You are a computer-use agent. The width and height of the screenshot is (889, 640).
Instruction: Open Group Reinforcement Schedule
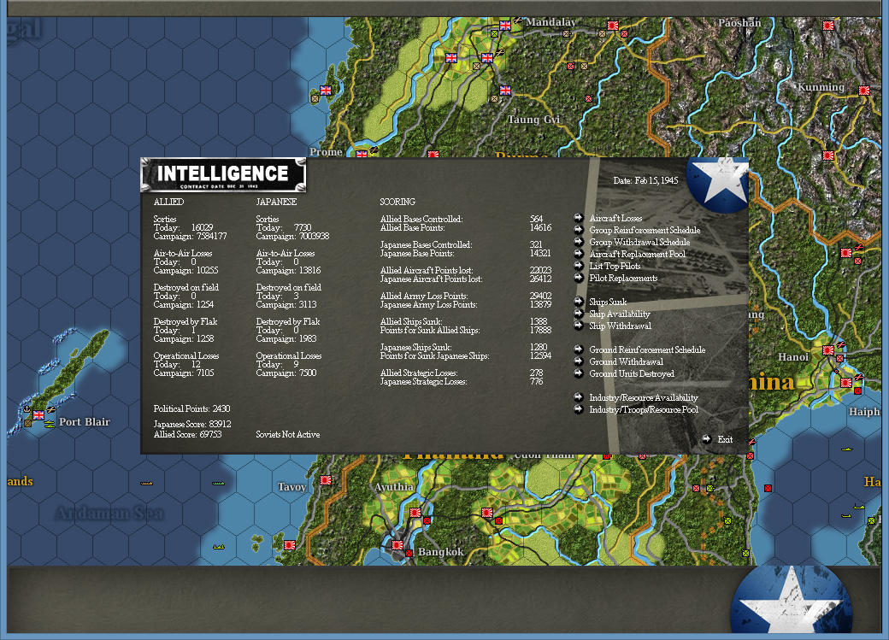[x=644, y=230]
